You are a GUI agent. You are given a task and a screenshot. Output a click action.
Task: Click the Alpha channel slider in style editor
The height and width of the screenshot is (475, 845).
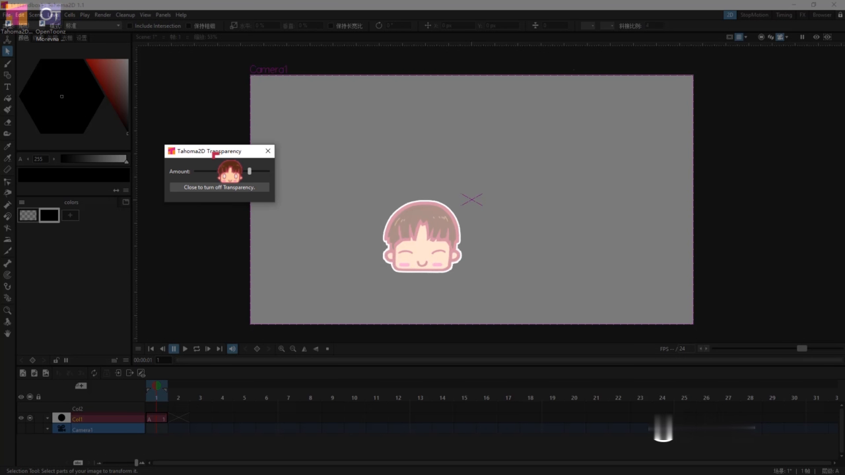click(x=93, y=159)
